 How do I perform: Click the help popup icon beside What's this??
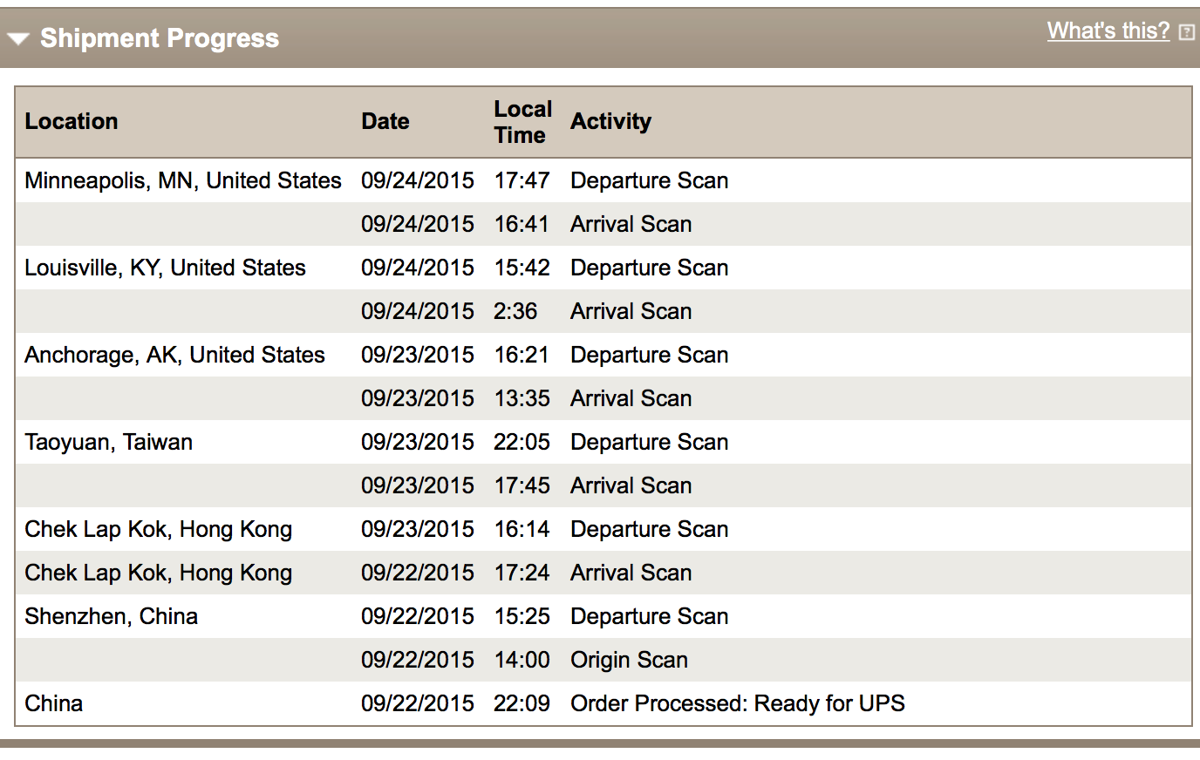pyautogui.click(x=1186, y=32)
